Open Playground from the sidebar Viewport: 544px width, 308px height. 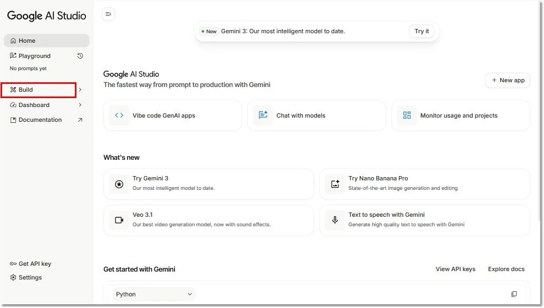[x=35, y=56]
